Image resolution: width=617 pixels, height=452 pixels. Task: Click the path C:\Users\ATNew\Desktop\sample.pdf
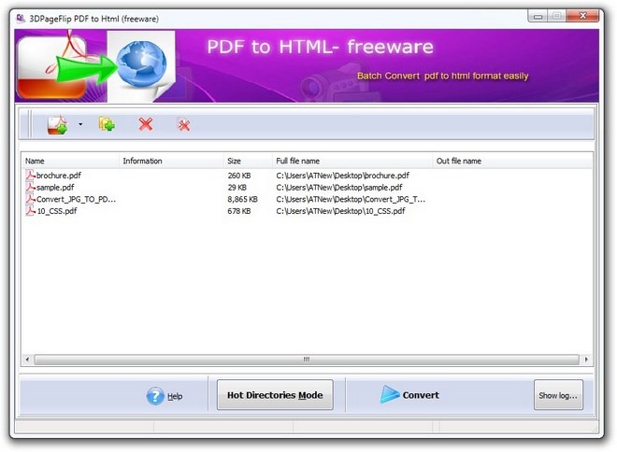pos(339,187)
